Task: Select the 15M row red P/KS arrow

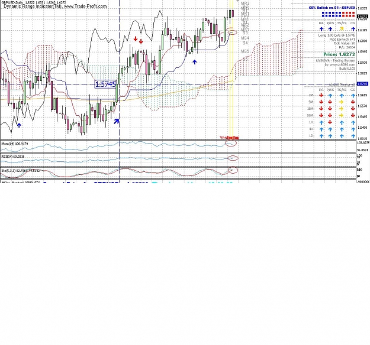Action: [x=330, y=109]
